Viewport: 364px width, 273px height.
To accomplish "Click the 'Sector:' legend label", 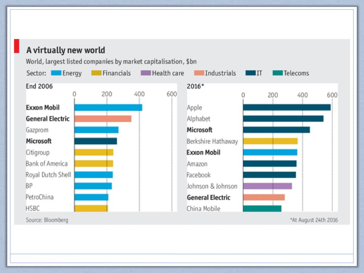I will point(36,73).
